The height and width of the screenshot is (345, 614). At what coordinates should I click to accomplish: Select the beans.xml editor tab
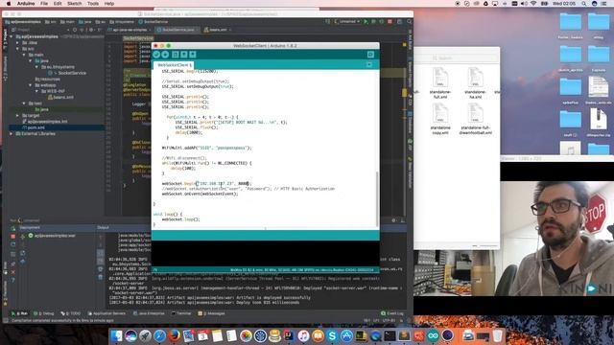(218, 30)
